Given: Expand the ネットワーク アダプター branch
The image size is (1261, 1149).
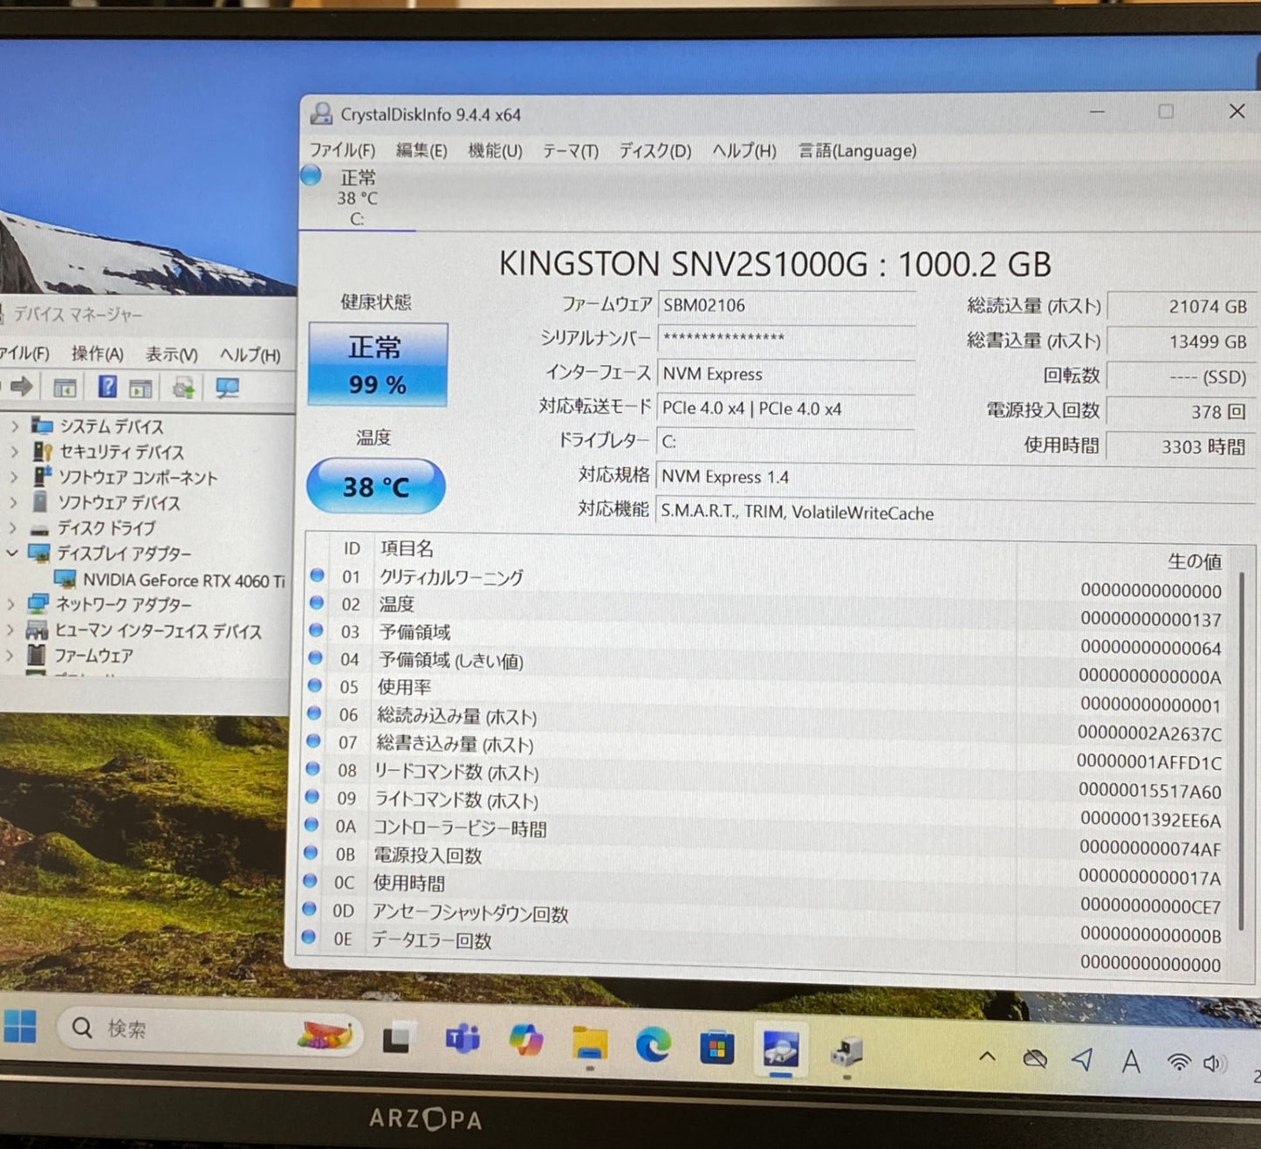Looking at the screenshot, I should tap(12, 604).
